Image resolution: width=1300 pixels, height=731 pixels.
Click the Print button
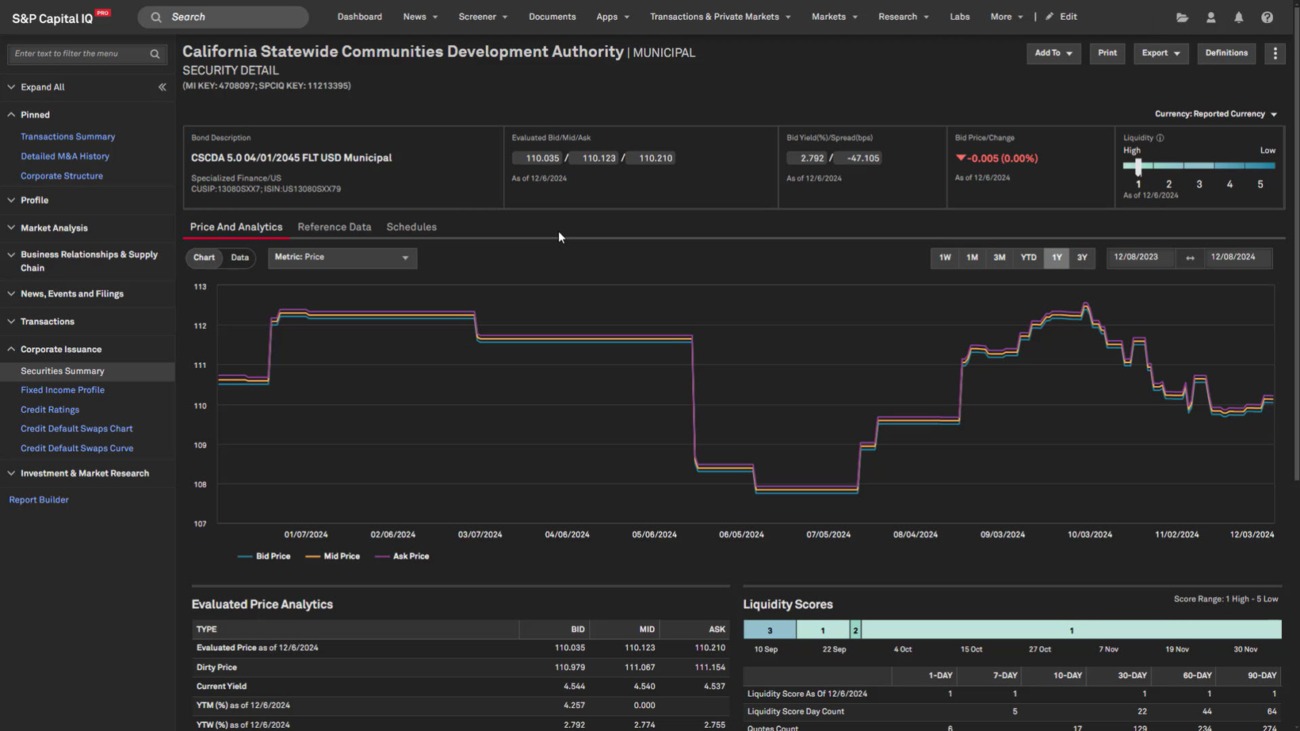pyautogui.click(x=1107, y=53)
